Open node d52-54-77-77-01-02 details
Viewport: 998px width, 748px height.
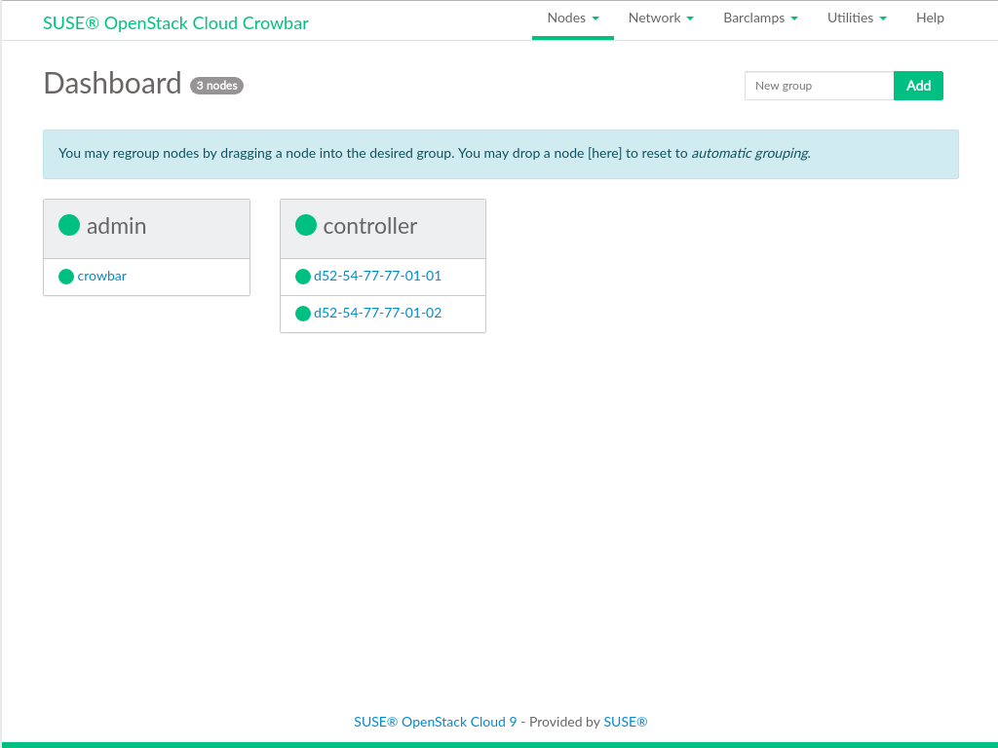click(x=377, y=314)
